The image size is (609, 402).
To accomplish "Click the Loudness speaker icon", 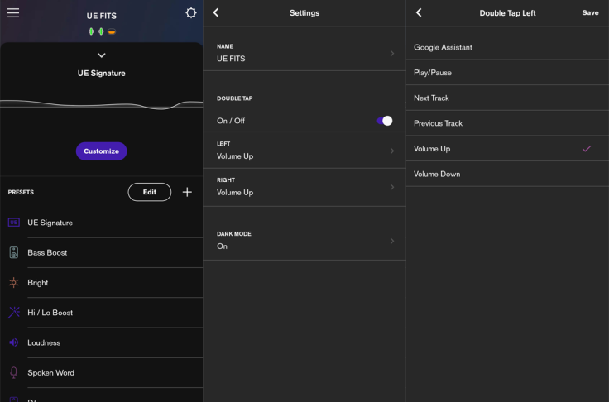I will click(x=14, y=342).
